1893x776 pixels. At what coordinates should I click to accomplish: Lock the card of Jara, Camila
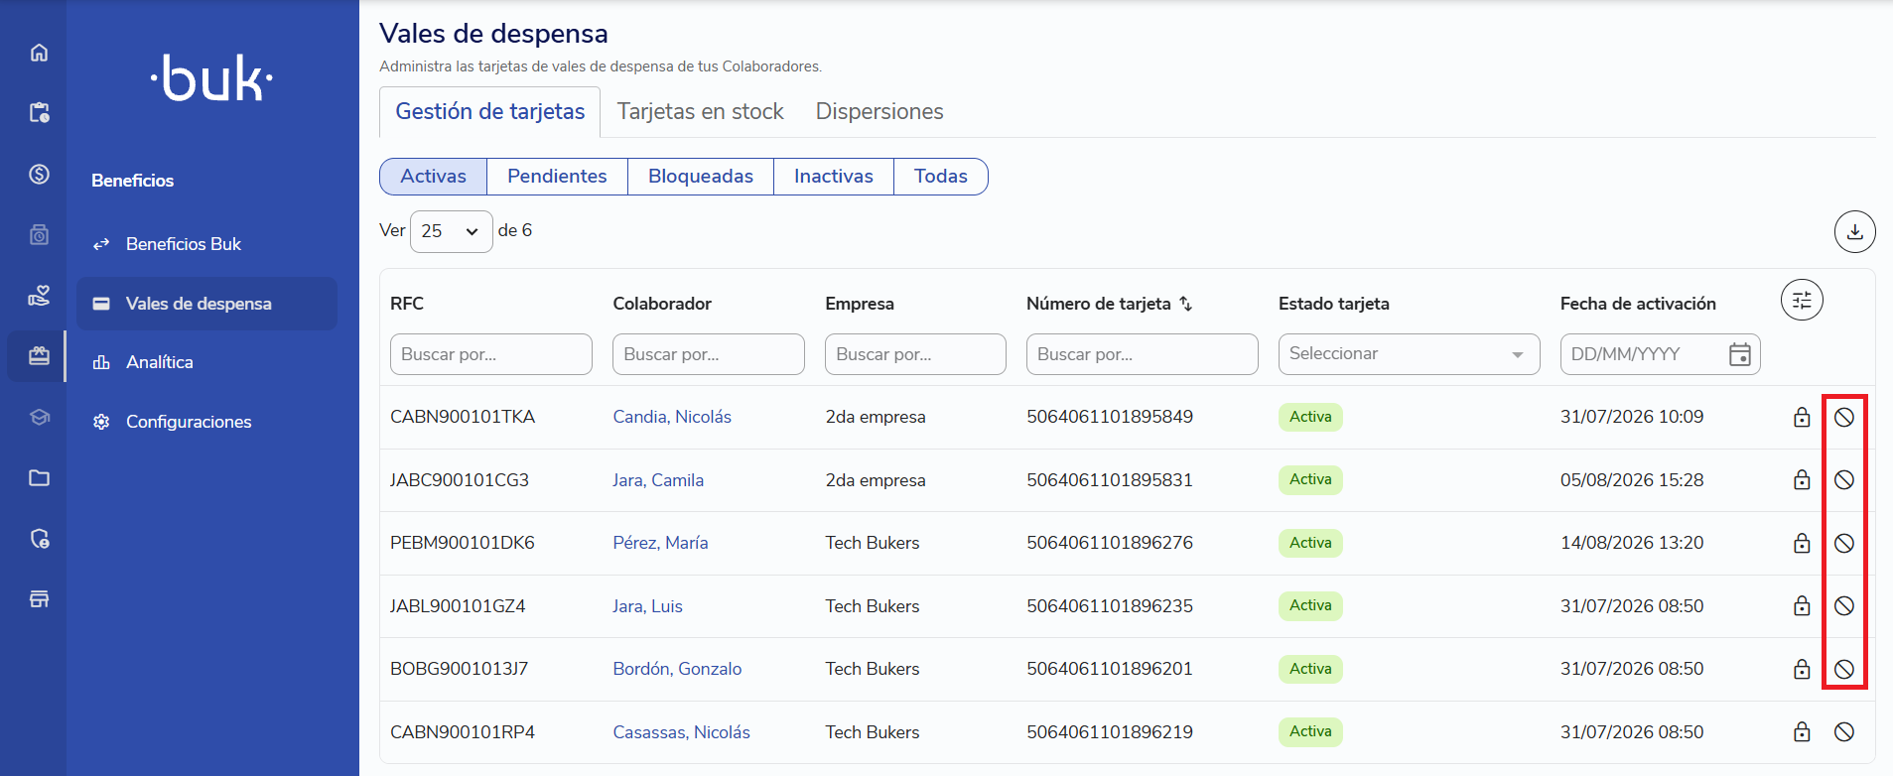point(1802,480)
